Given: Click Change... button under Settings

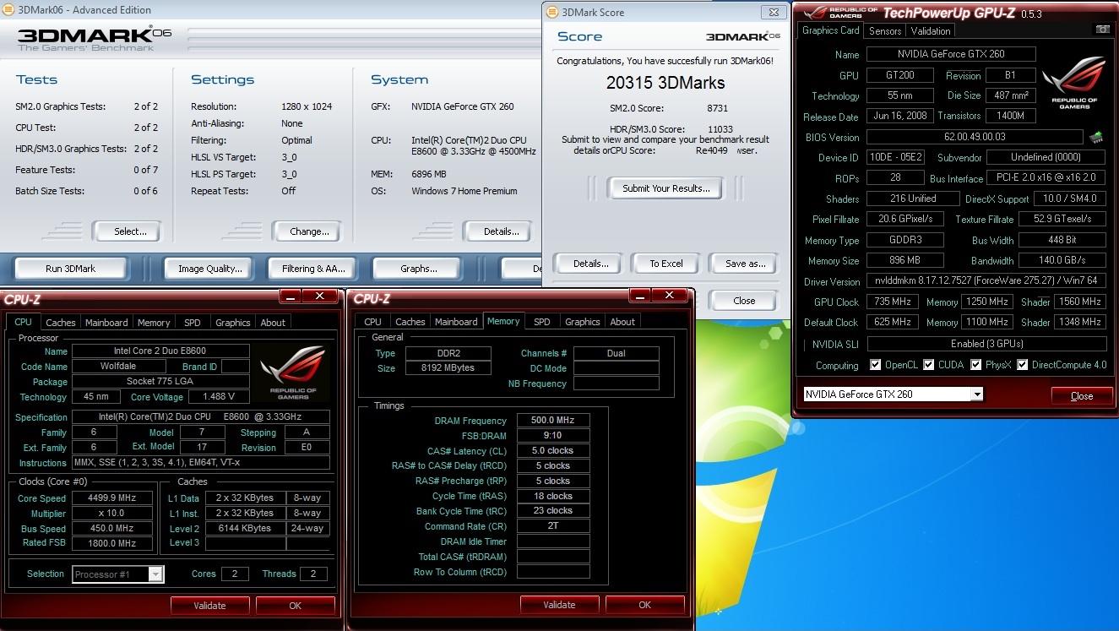Looking at the screenshot, I should click(x=309, y=231).
